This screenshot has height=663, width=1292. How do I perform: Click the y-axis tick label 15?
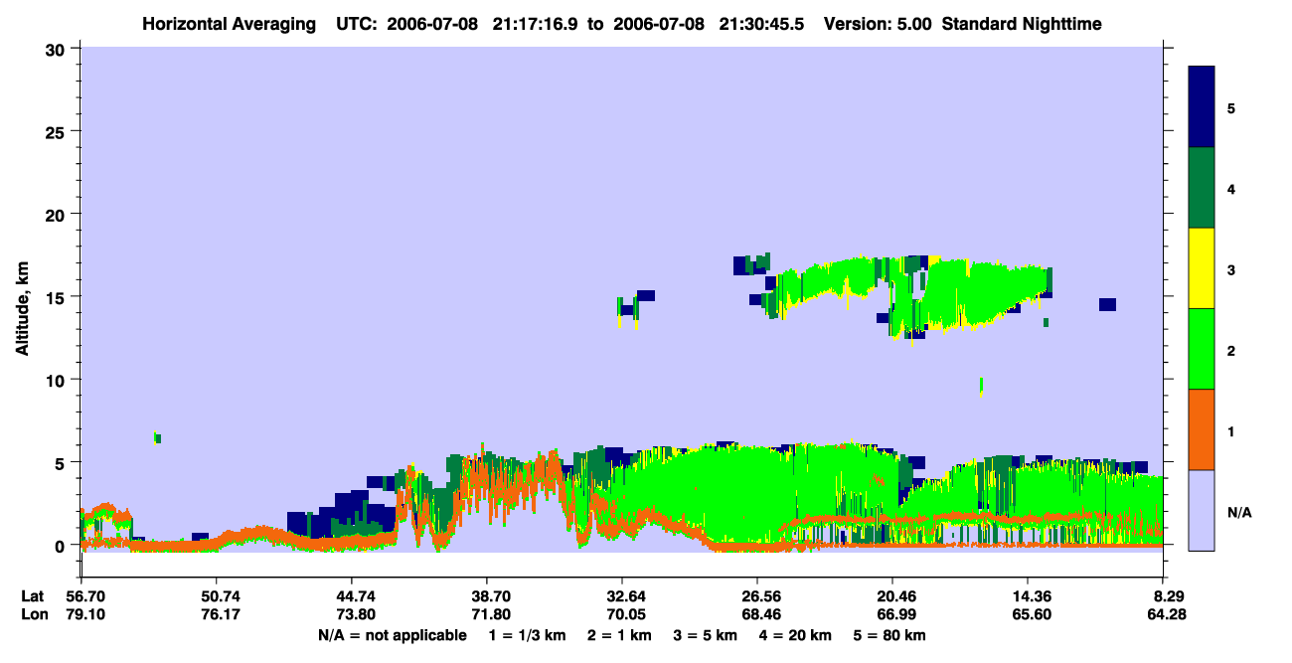point(58,297)
